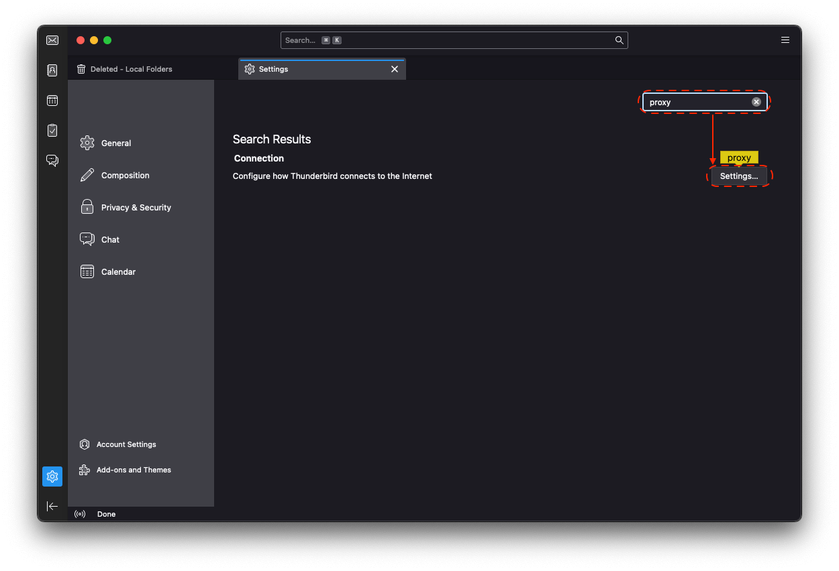This screenshot has width=839, height=571.
Task: Open the Tasks space icon
Action: point(52,131)
